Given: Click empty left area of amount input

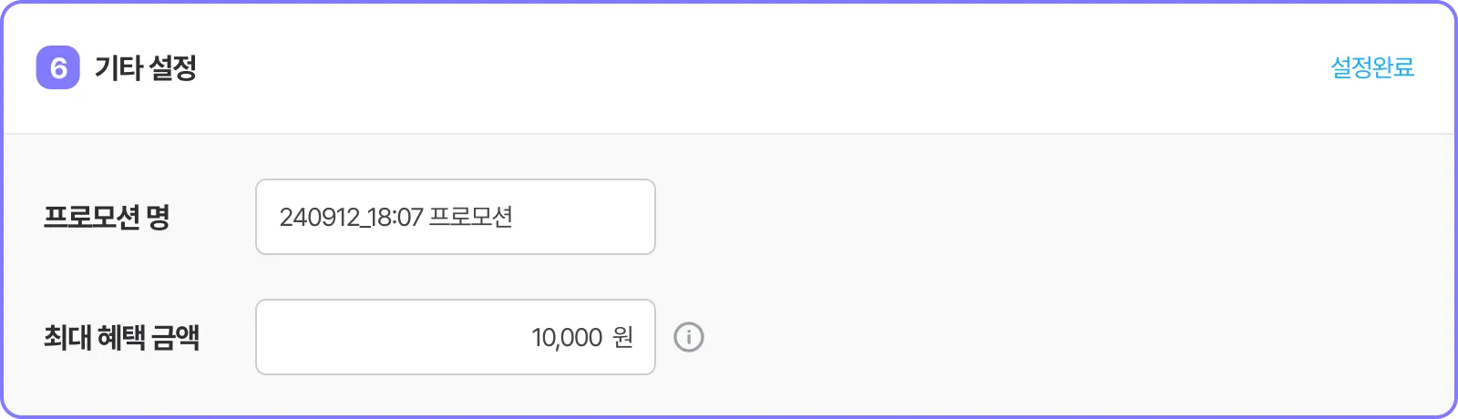Looking at the screenshot, I should [383, 337].
